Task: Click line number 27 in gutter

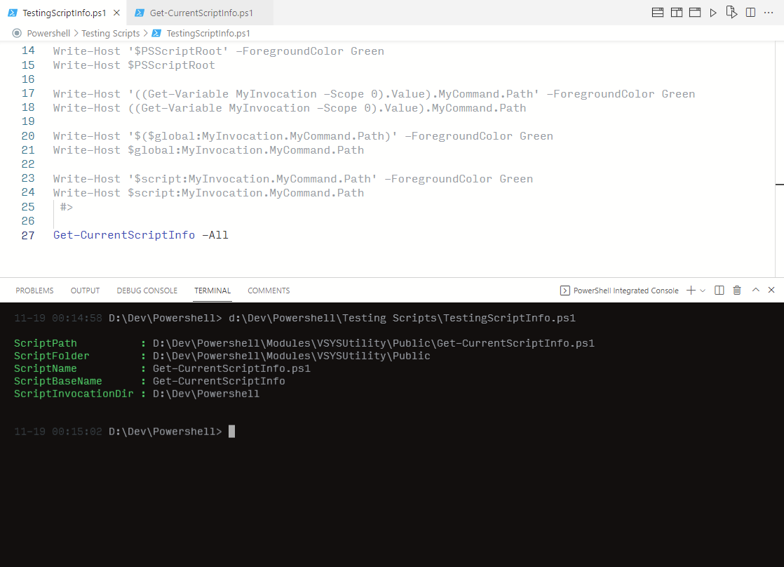Action: point(28,235)
